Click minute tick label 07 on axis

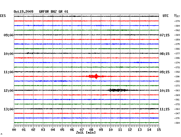click(x=82, y=130)
